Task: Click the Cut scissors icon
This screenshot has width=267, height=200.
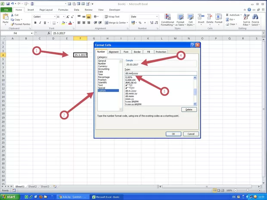Action: pos(12,15)
